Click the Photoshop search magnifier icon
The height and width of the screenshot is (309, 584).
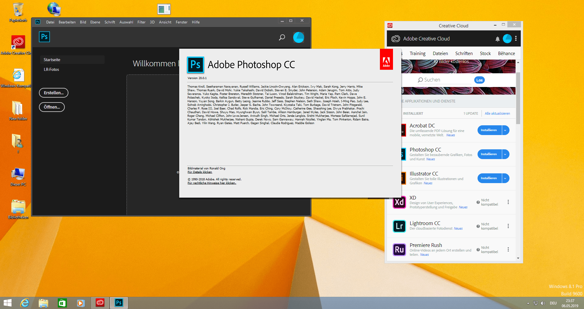click(282, 37)
